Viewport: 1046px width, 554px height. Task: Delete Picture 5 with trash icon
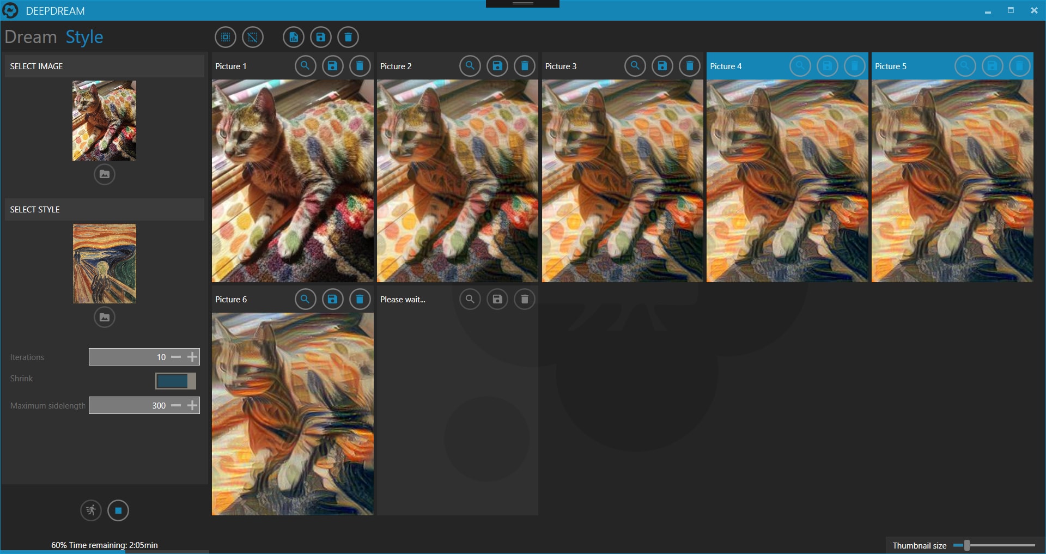pos(1019,66)
